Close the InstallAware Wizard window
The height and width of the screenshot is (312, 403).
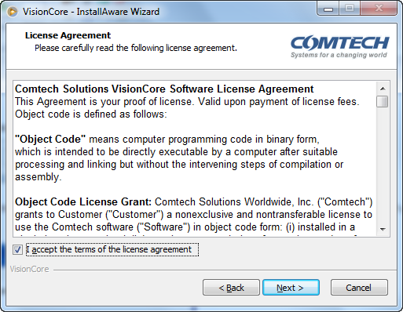[379, 9]
